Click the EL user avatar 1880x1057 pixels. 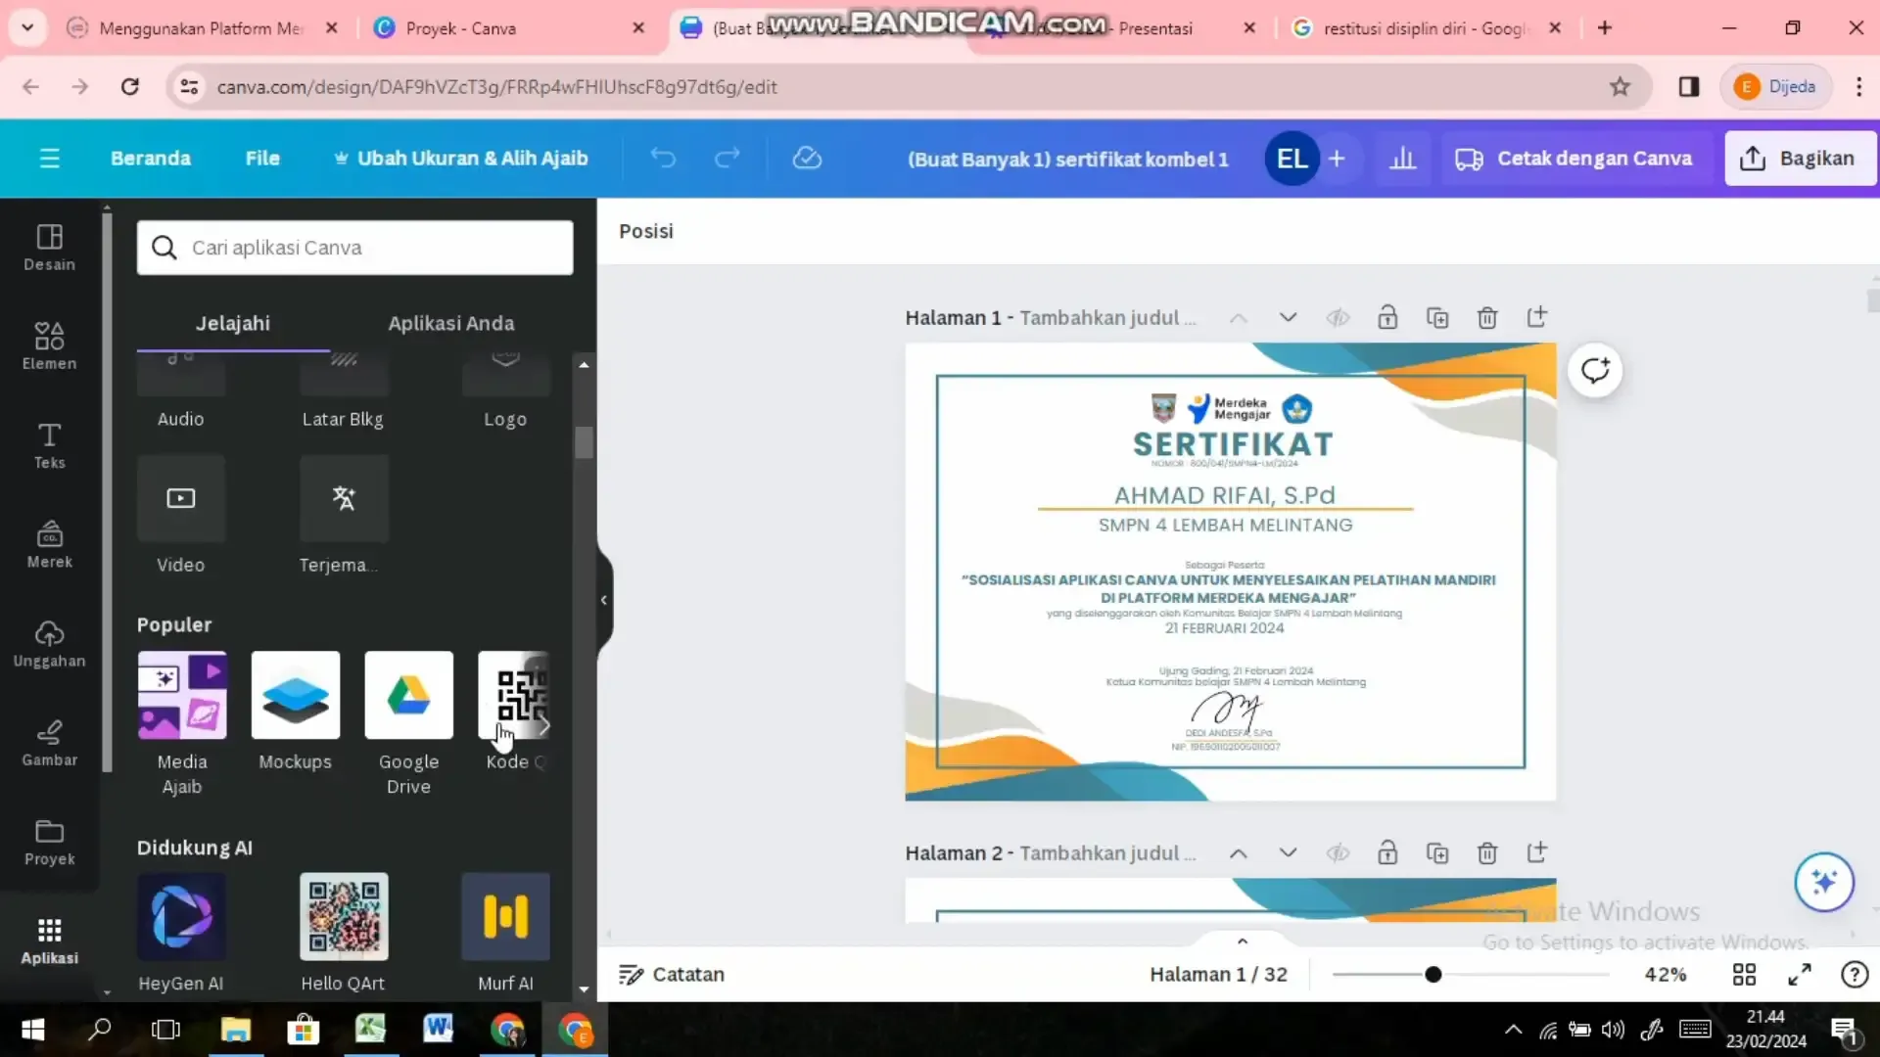coord(1292,159)
